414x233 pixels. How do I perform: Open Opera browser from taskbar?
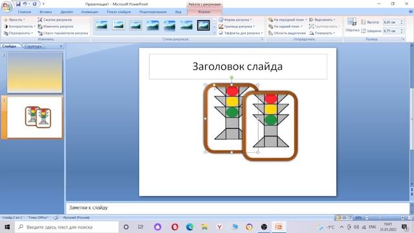[175, 227]
